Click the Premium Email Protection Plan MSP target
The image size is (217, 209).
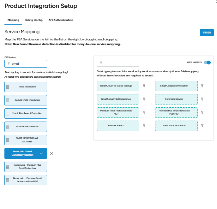[x=118, y=113]
